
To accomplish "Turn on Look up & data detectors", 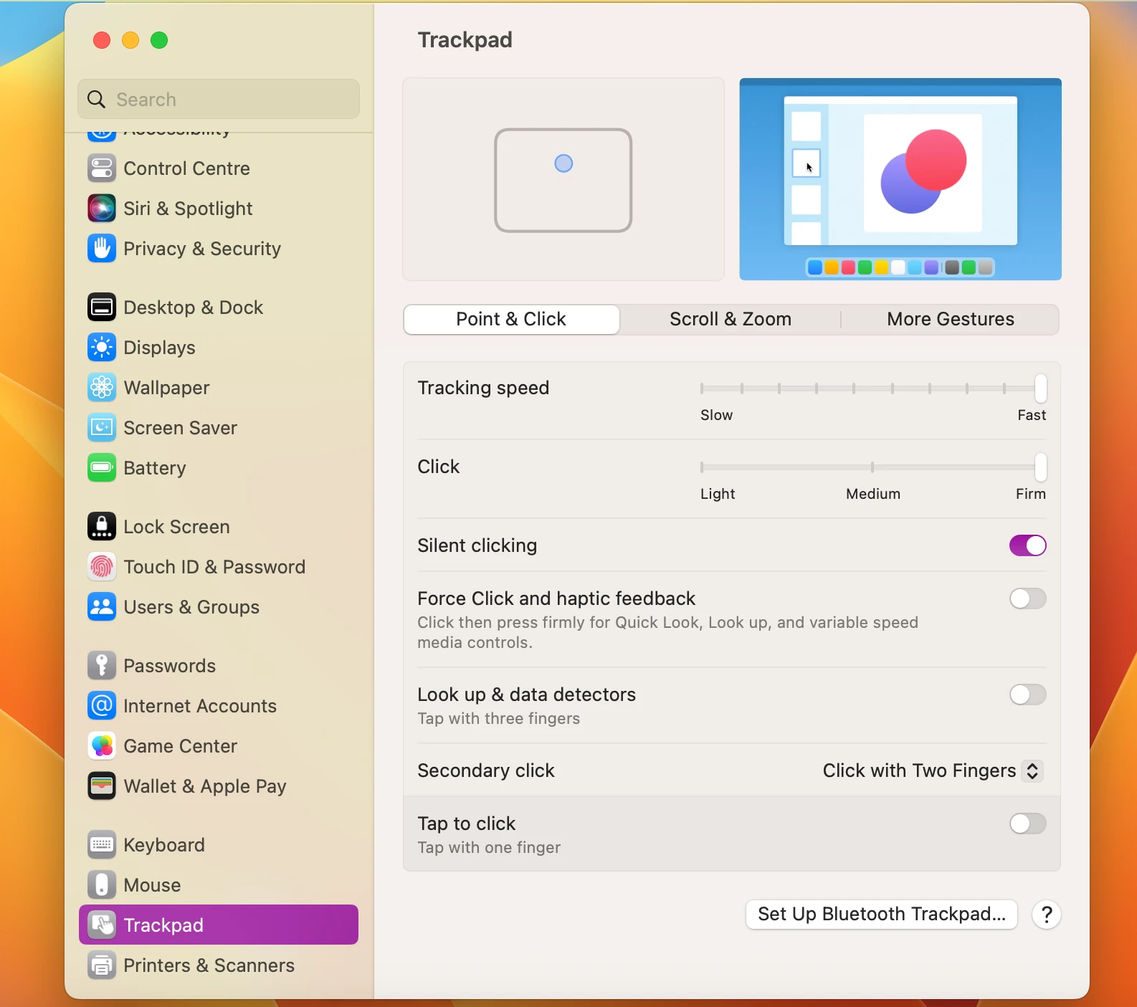I will pos(1028,695).
